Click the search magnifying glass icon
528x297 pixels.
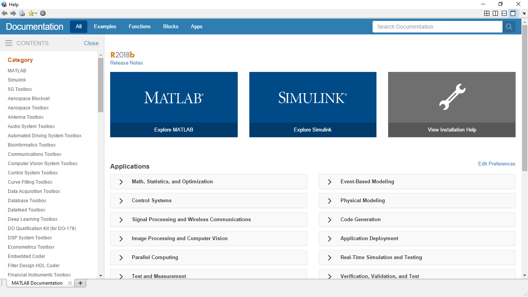pos(509,27)
